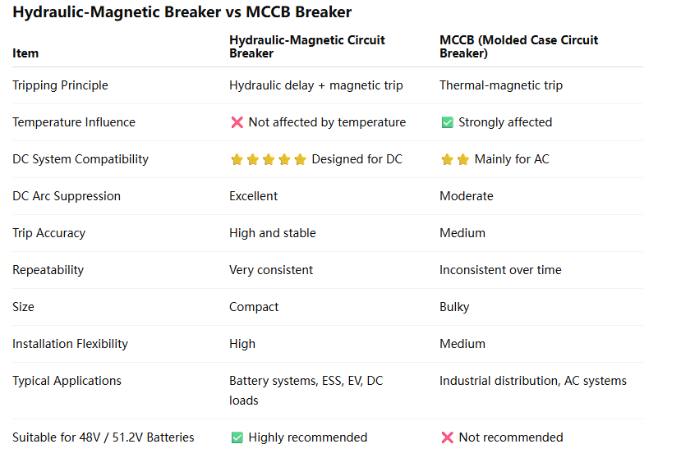Select the "Hydraulic-Magnetic Breaker vs MCCB Breaker" title
This screenshot has height=467, width=681.
182,12
